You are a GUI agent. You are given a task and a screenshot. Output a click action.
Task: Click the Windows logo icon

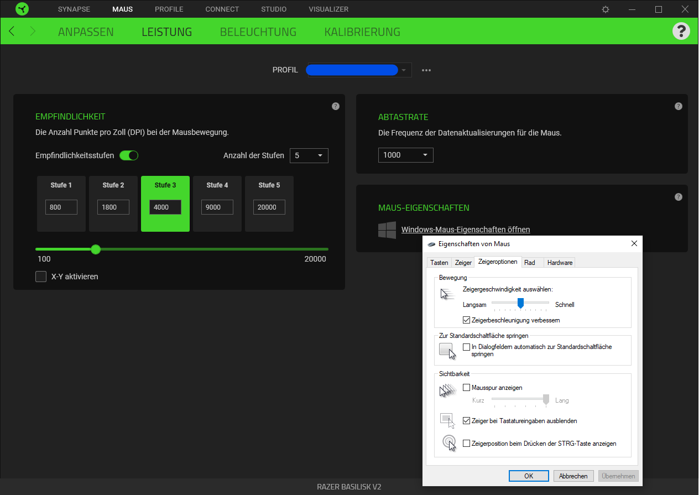coord(387,230)
